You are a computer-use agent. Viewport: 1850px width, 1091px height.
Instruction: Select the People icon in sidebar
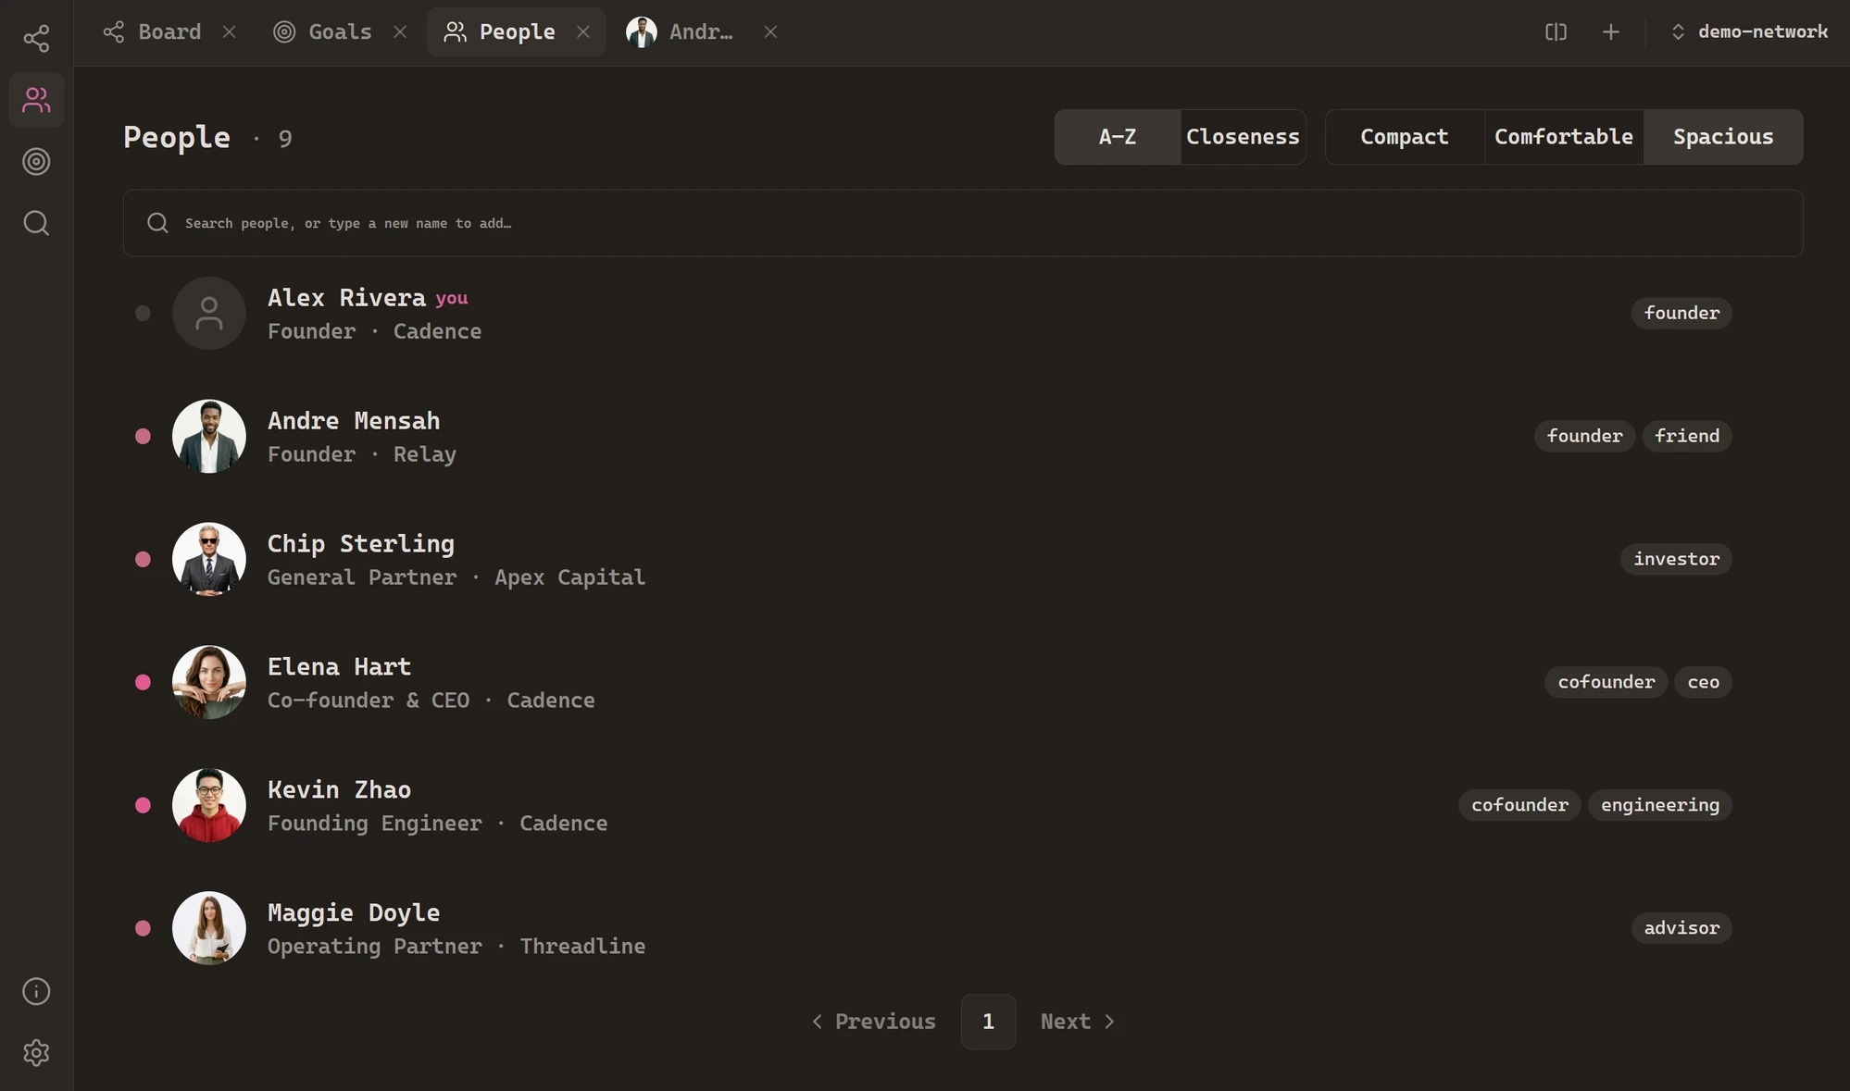(36, 100)
